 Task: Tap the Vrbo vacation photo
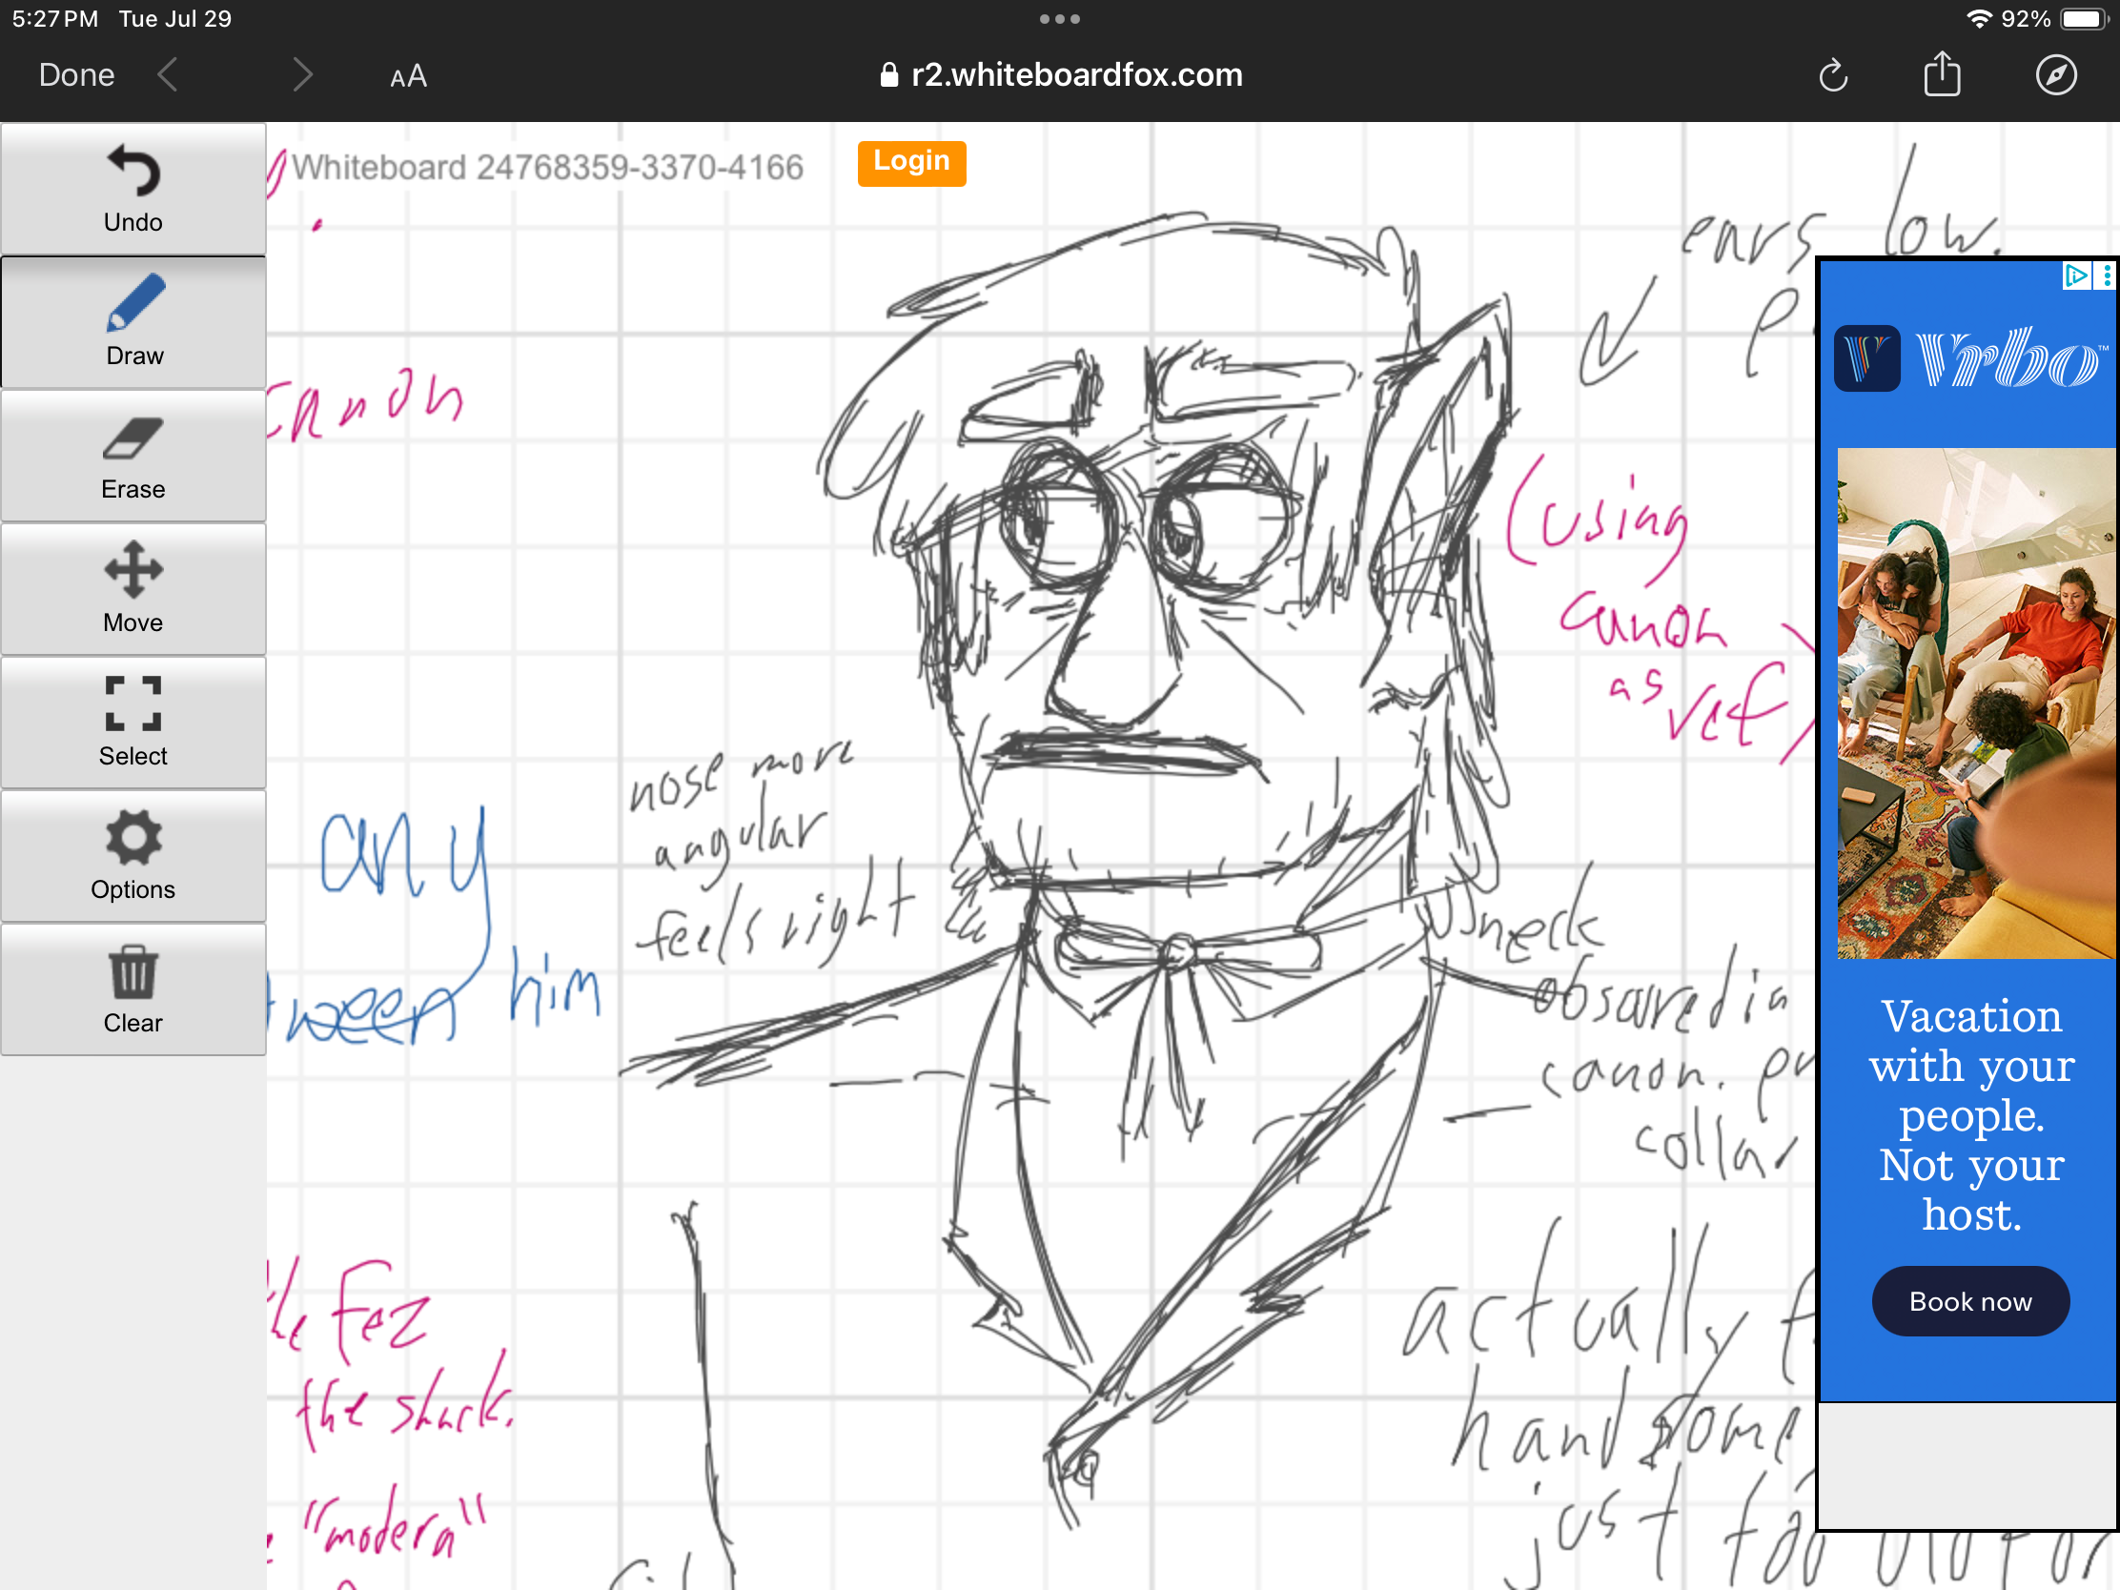[x=1974, y=703]
